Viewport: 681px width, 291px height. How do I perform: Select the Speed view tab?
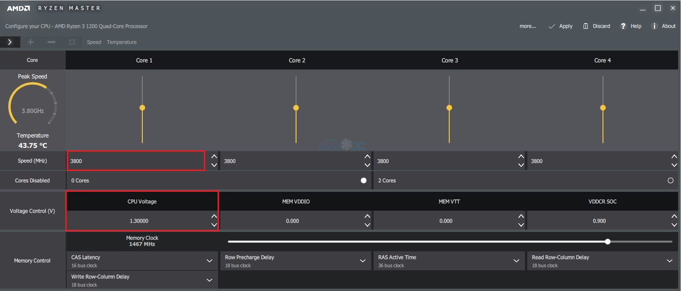(94, 42)
